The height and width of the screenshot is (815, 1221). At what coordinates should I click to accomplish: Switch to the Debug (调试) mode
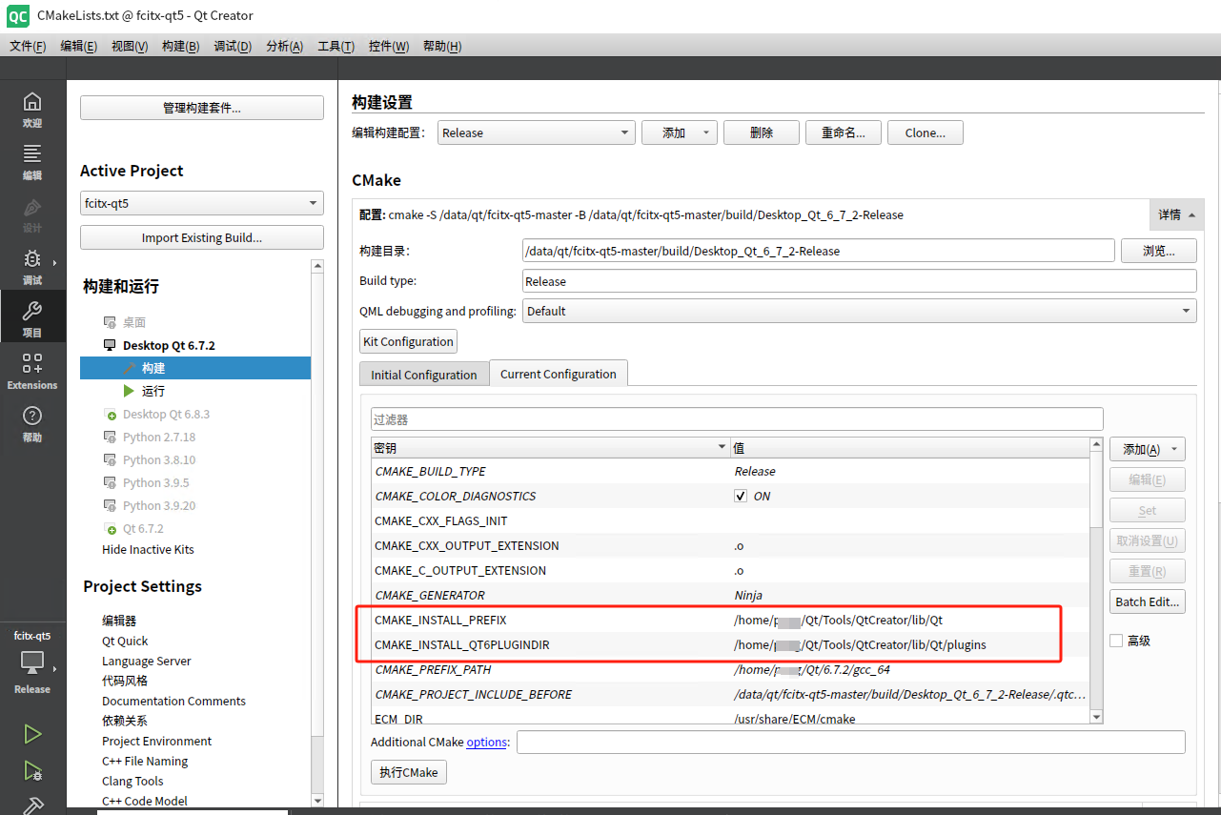point(32,267)
